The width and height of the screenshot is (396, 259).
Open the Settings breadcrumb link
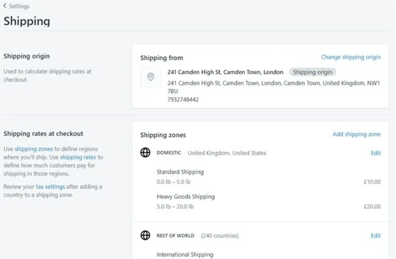point(19,6)
